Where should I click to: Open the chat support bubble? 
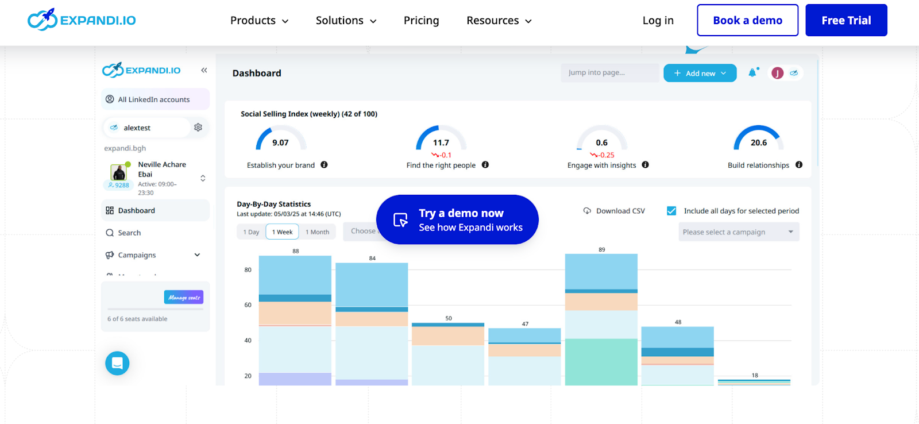tap(117, 363)
